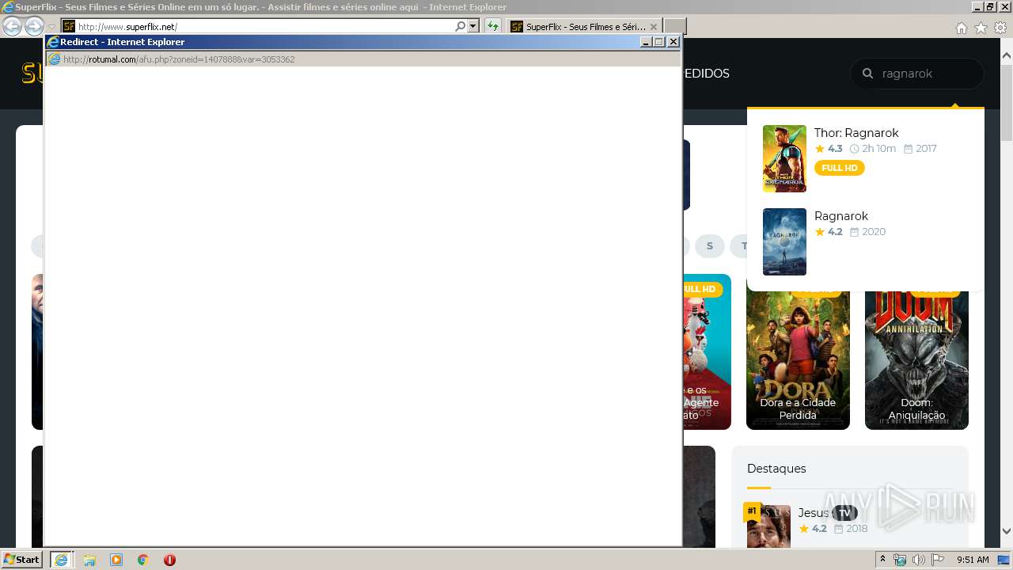
Task: Click the Ragnarok 2020 poster thumbnail
Action: [x=784, y=241]
